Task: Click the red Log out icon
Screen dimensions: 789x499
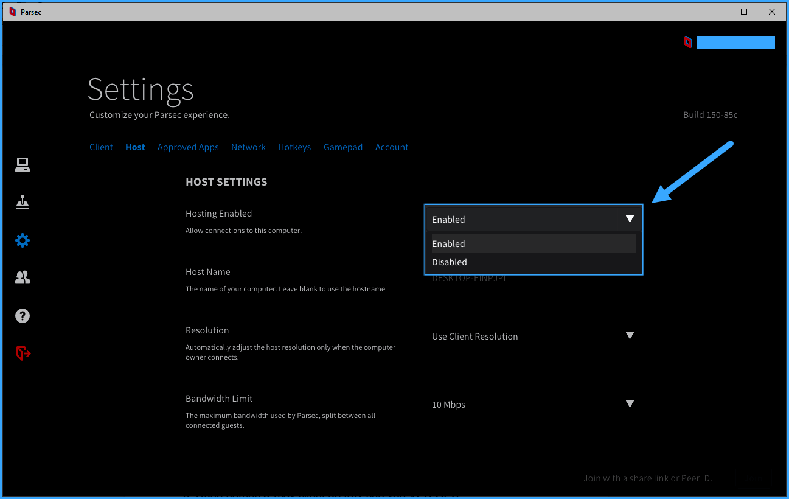Action: pyautogui.click(x=23, y=353)
